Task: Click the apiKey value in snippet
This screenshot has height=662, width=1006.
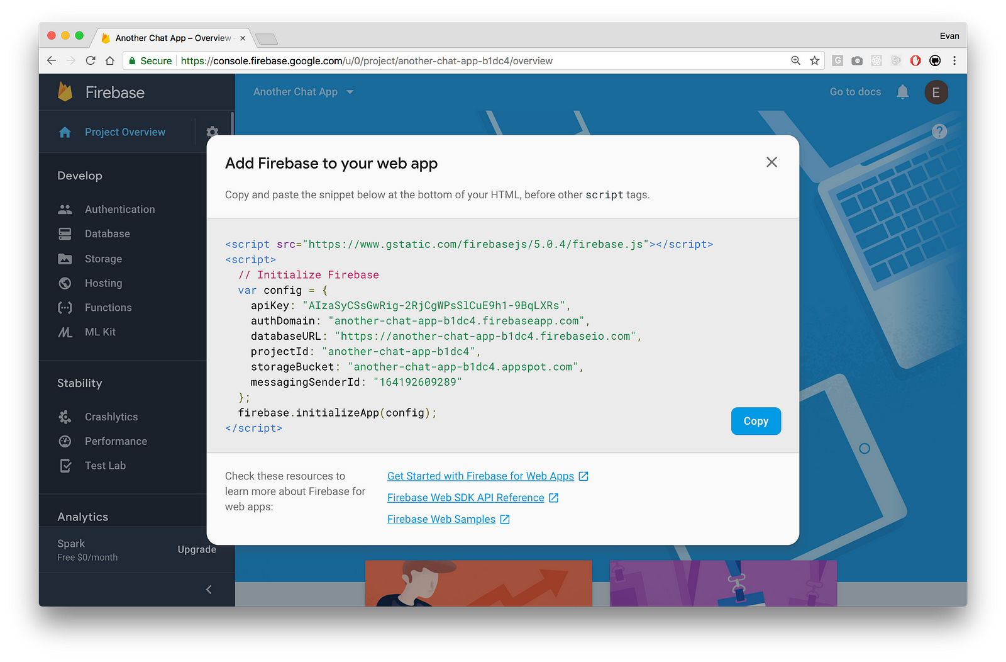Action: (434, 306)
